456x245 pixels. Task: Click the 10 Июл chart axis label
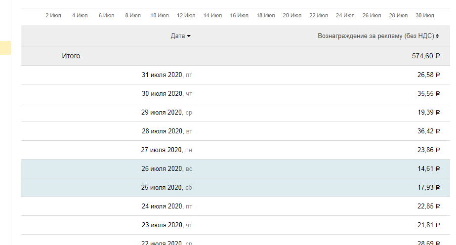[160, 15]
